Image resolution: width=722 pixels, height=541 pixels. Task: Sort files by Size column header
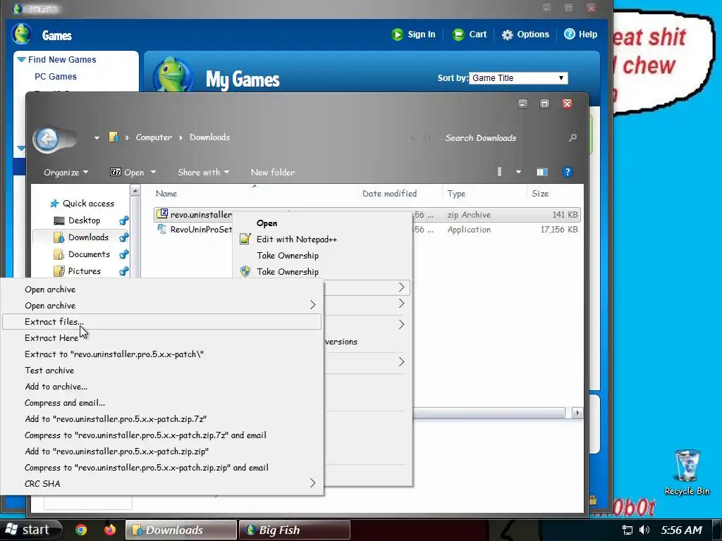click(540, 194)
